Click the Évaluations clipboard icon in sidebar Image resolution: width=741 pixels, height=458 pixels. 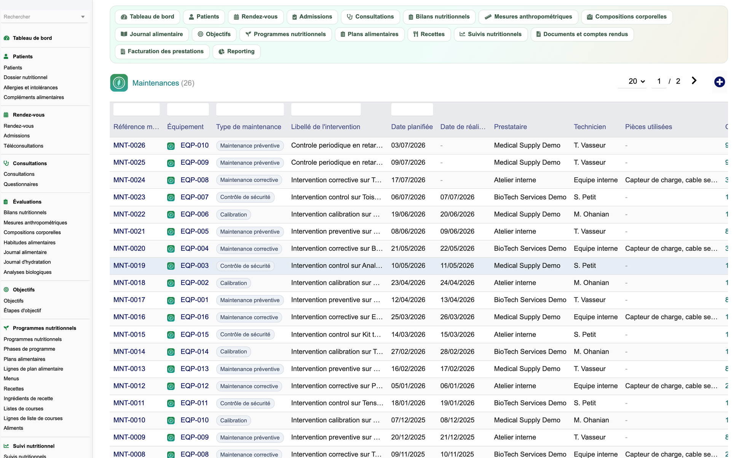pos(6,202)
